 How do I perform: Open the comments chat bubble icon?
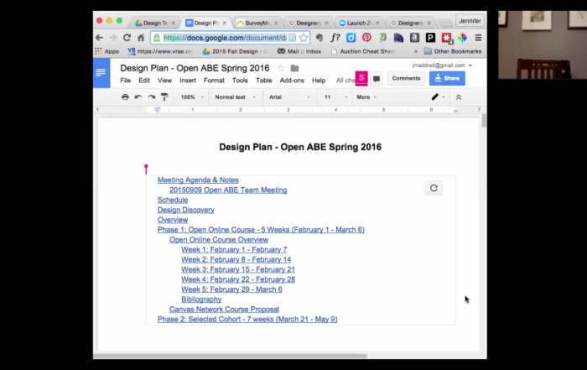(377, 78)
